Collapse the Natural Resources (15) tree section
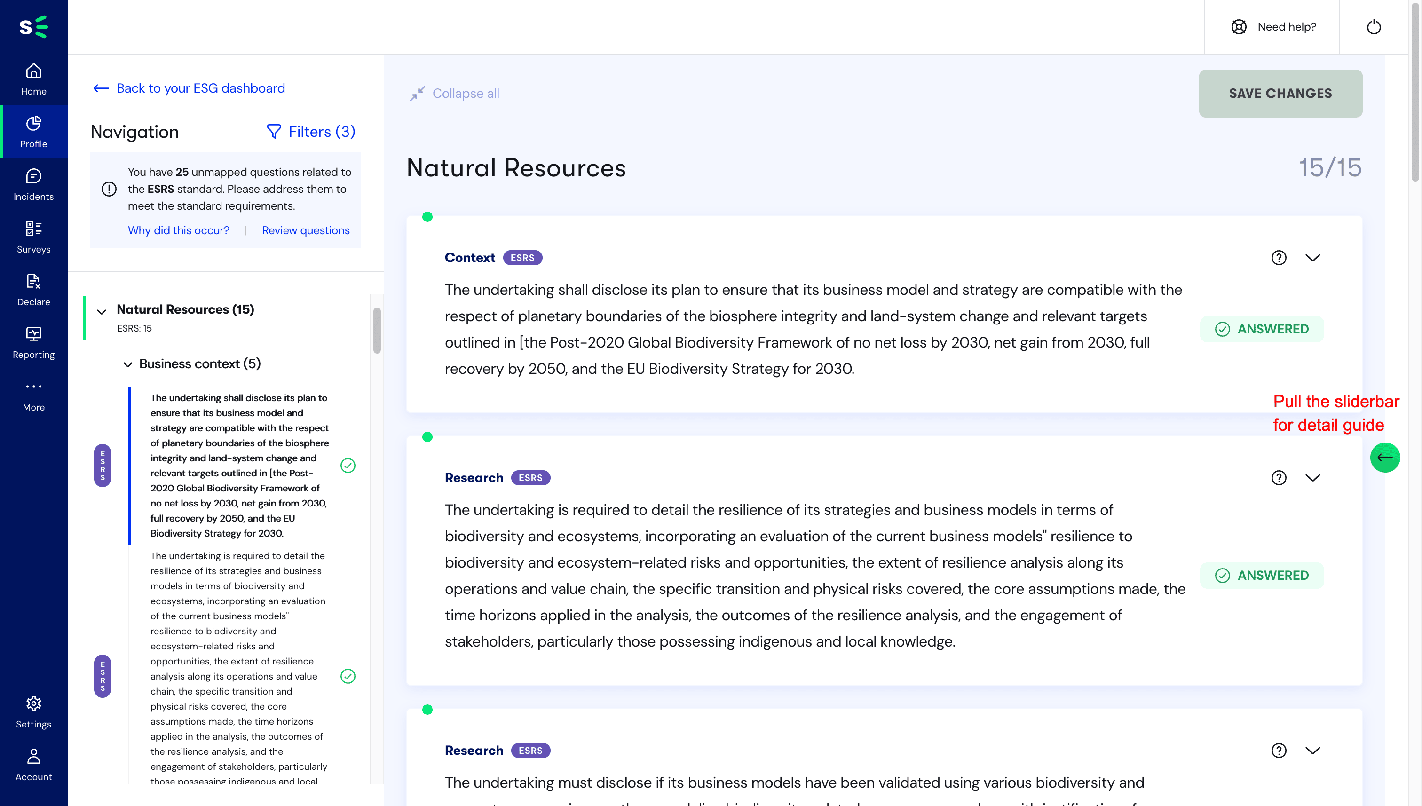Viewport: 1422px width, 806px height. point(101,312)
